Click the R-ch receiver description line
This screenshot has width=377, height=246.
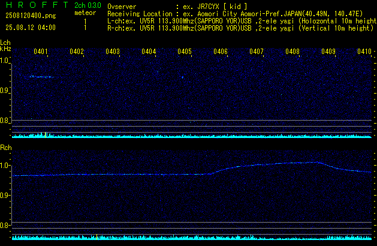pyautogui.click(x=240, y=28)
